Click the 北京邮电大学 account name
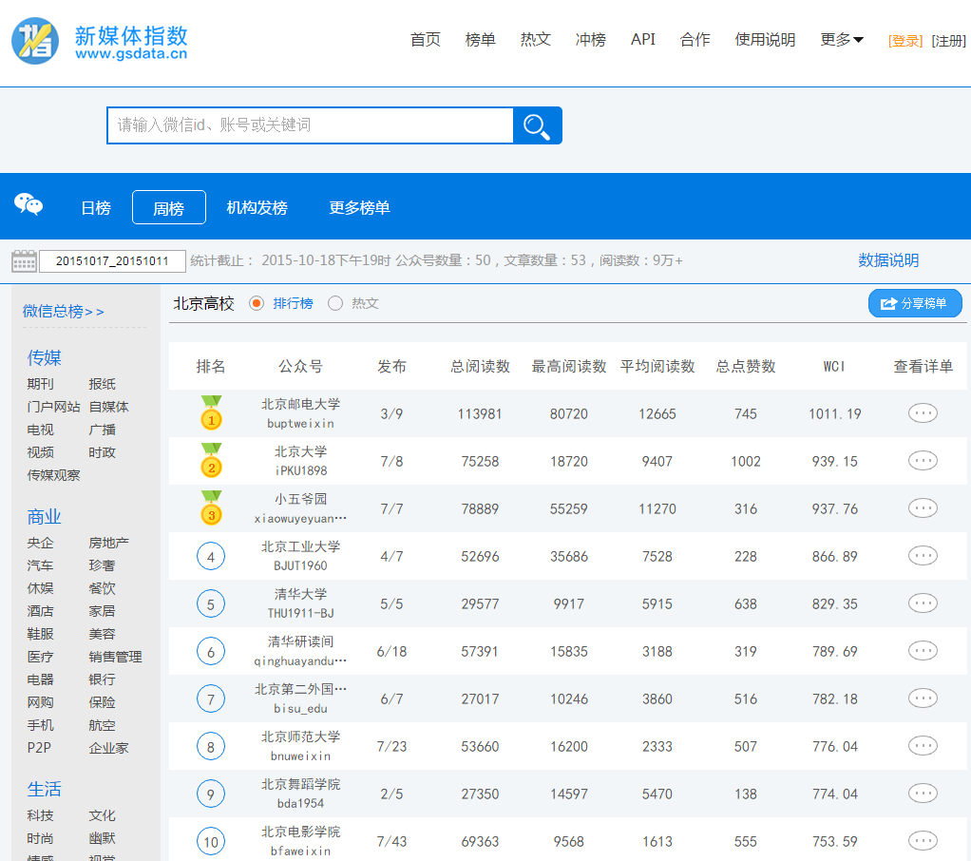The width and height of the screenshot is (971, 861). click(x=301, y=405)
